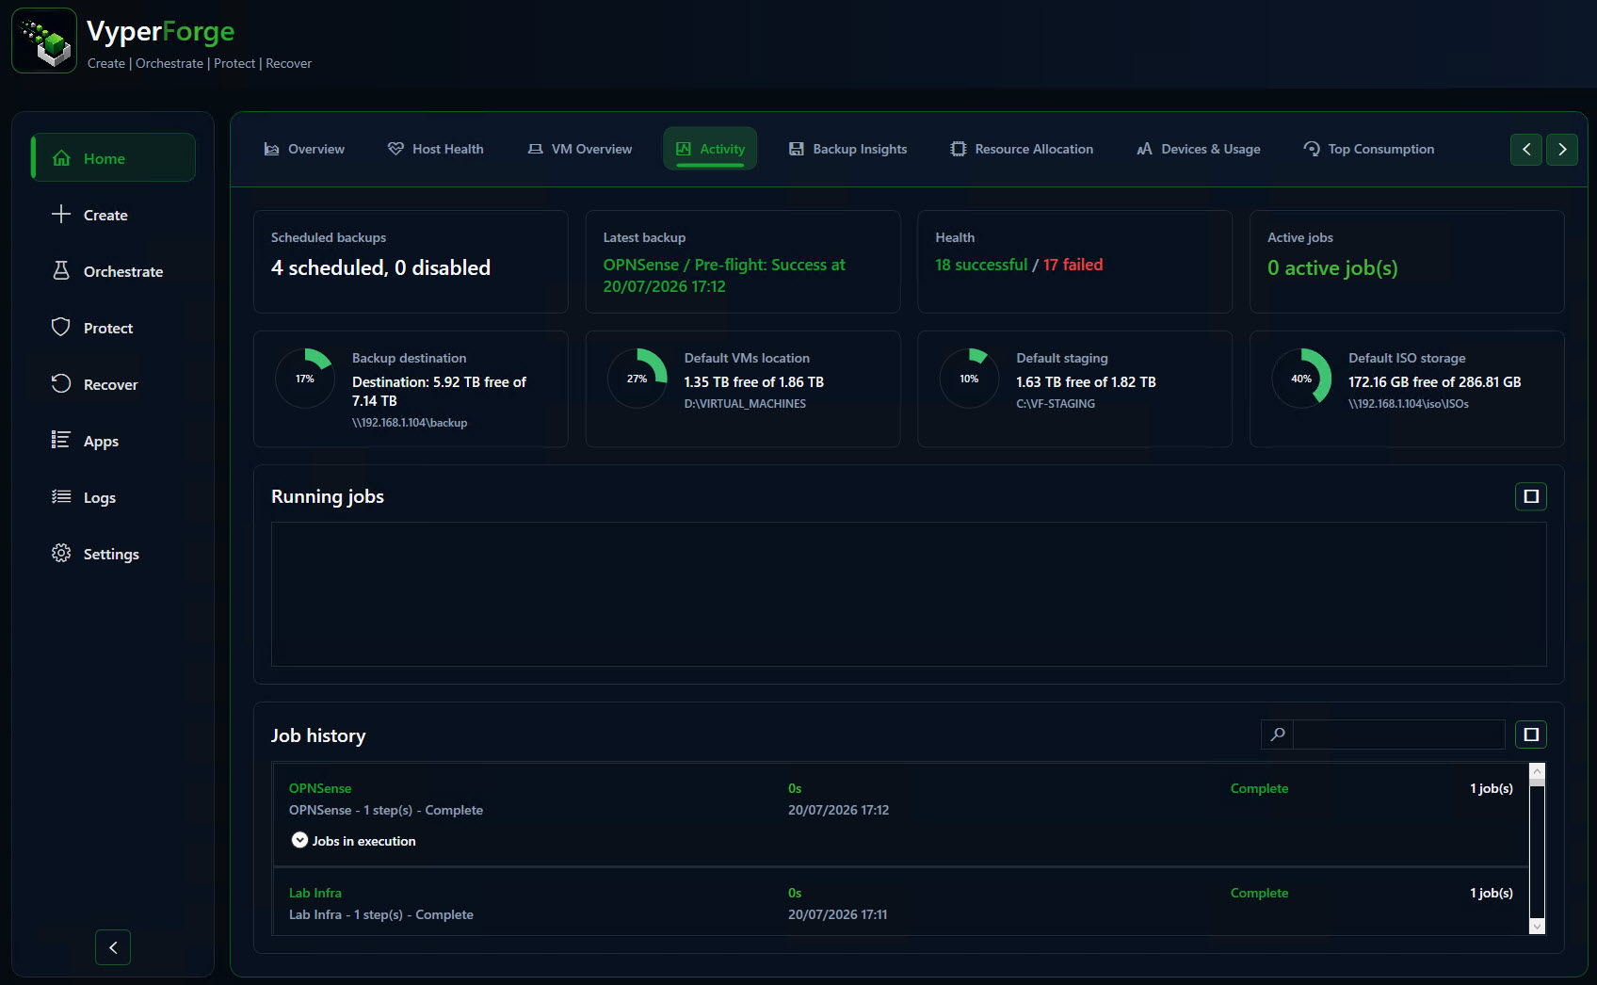The width and height of the screenshot is (1597, 985).
Task: Navigate to the Recover section
Action: click(x=113, y=384)
